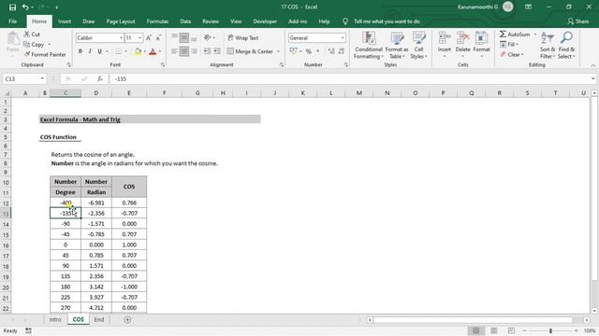Click the Undo arrow icon
Viewport: 599px width, 336px height.
pyautogui.click(x=25, y=7)
